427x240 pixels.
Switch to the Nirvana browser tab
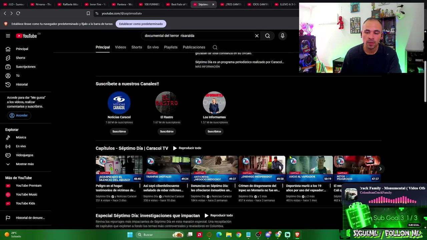click(x=41, y=4)
